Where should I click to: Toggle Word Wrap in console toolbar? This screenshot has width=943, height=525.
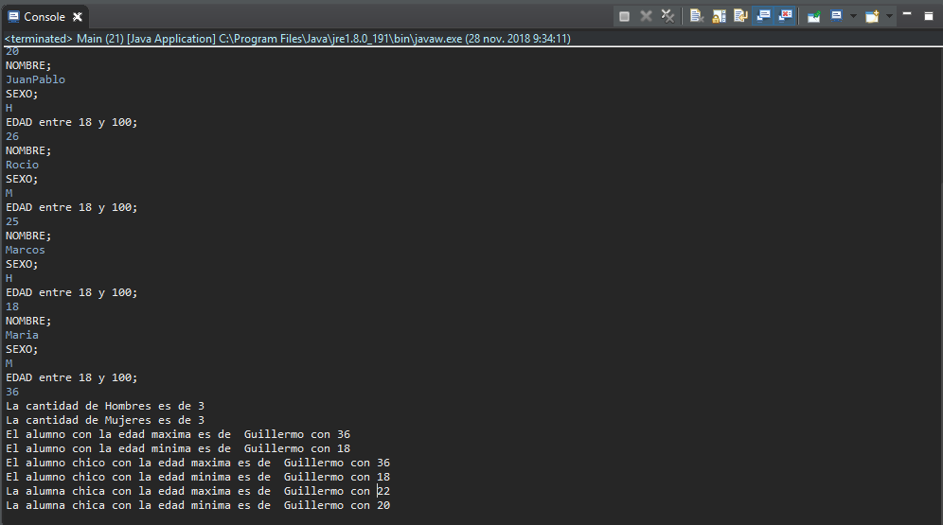740,16
